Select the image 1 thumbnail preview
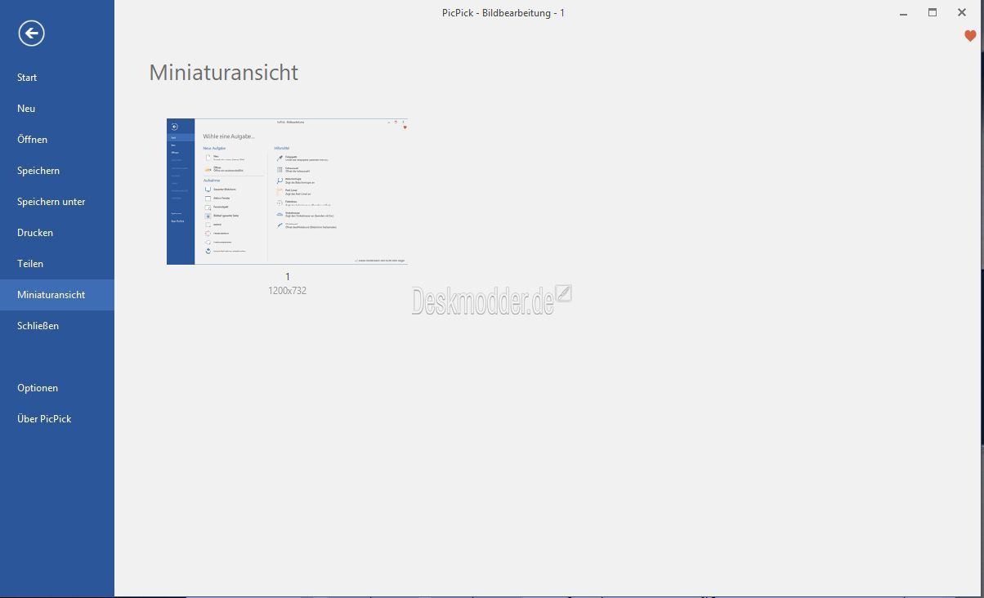984x598 pixels. click(x=287, y=191)
